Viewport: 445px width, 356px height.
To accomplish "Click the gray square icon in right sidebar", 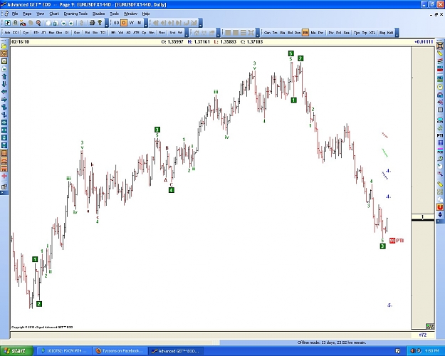I will tap(440, 110).
